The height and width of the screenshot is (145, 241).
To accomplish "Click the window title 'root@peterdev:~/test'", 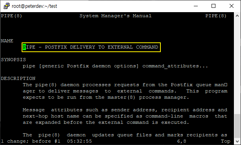I will pos(35,6).
